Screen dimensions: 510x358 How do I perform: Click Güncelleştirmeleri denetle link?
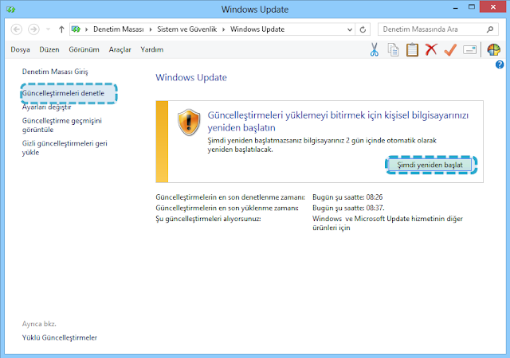[x=63, y=93]
